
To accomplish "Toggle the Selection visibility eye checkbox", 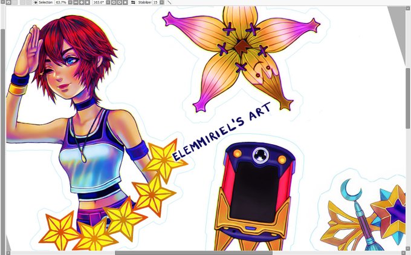I will [x=36, y=2].
